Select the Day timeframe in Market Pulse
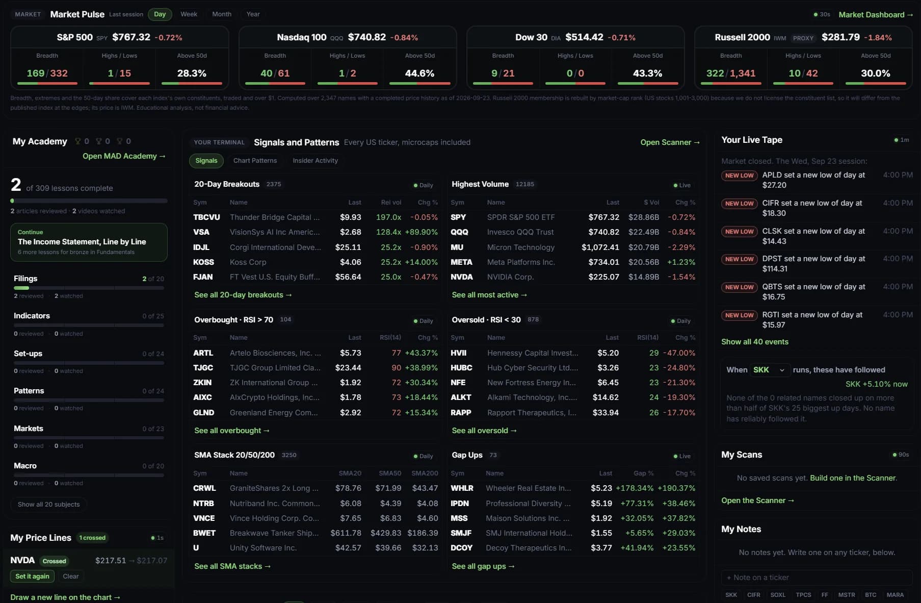This screenshot has height=603, width=921. [x=160, y=14]
